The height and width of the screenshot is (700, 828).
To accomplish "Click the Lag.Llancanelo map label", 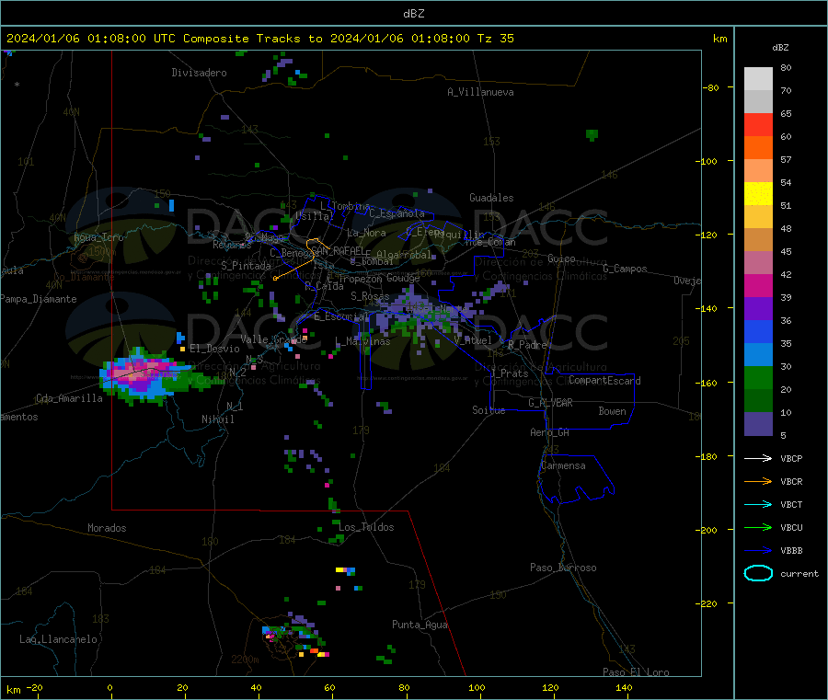I will pyautogui.click(x=58, y=640).
